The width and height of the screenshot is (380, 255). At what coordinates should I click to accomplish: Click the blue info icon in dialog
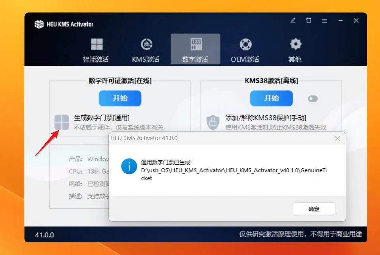(129, 166)
